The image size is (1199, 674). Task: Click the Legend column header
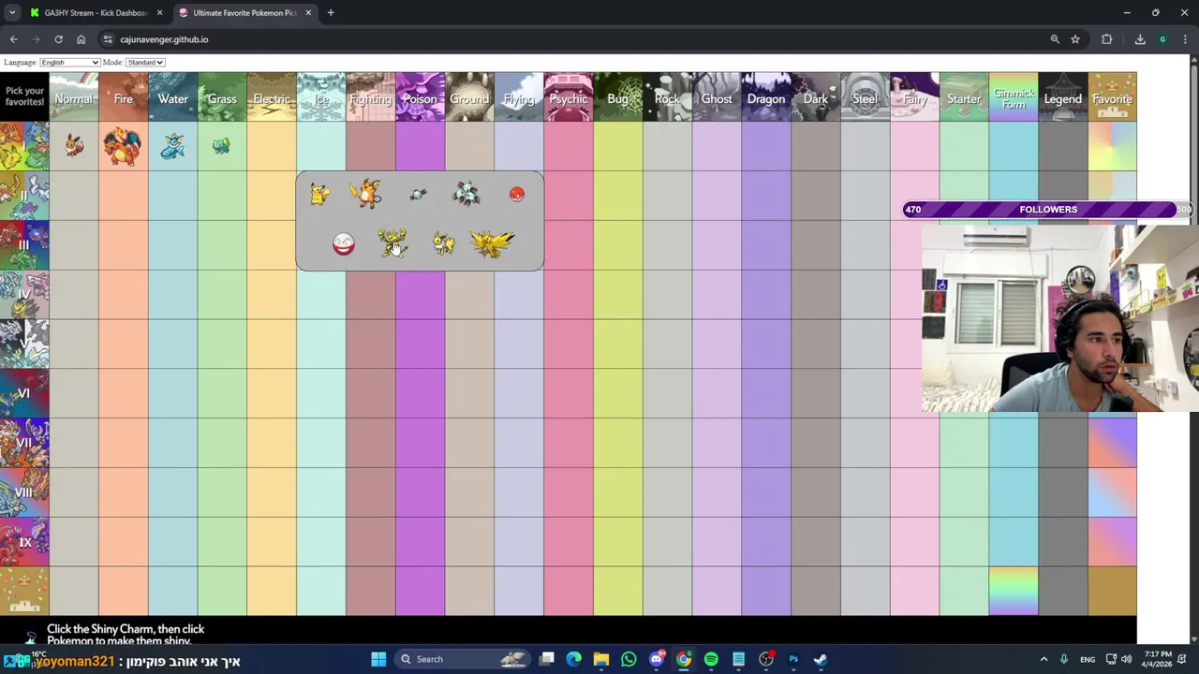(1063, 97)
